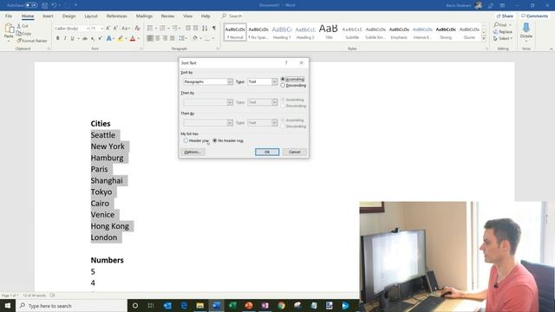Viewport: 555px width, 312px height.
Task: Click the Subscript icon
Action: [93, 38]
